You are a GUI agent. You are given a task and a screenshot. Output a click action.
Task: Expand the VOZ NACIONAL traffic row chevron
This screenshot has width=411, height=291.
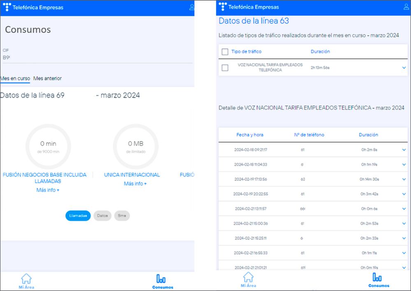click(x=404, y=68)
